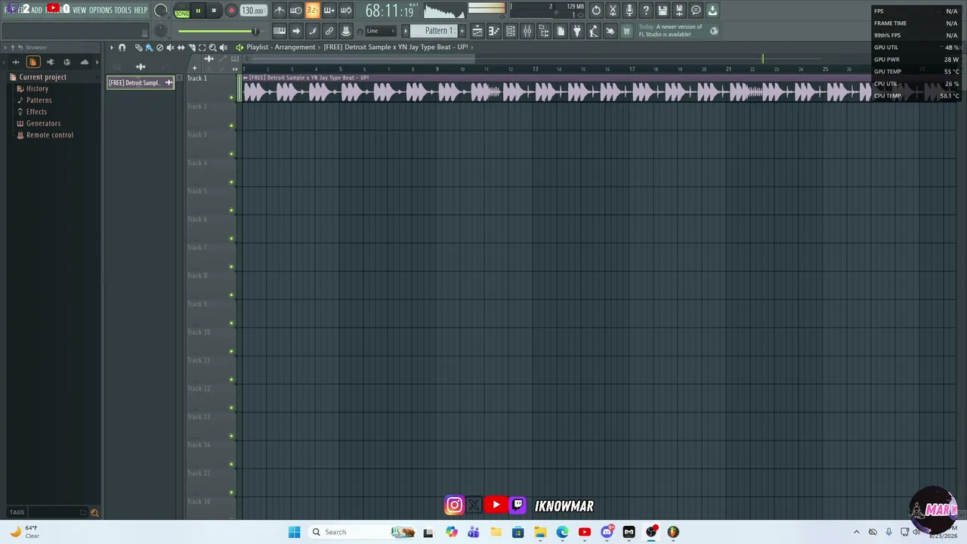
Task: Expand the Patterns folder in browser
Action: tap(39, 100)
